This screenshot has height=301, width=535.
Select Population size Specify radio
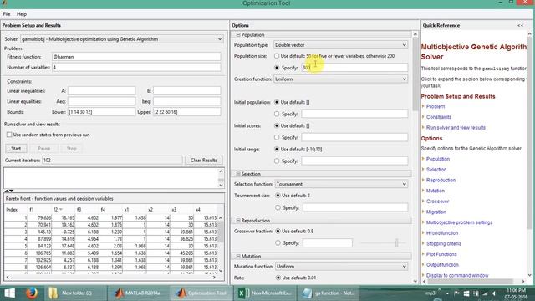pyautogui.click(x=277, y=68)
